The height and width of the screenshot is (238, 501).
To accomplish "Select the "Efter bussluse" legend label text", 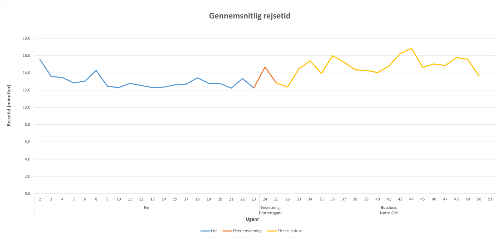I will click(x=290, y=231).
